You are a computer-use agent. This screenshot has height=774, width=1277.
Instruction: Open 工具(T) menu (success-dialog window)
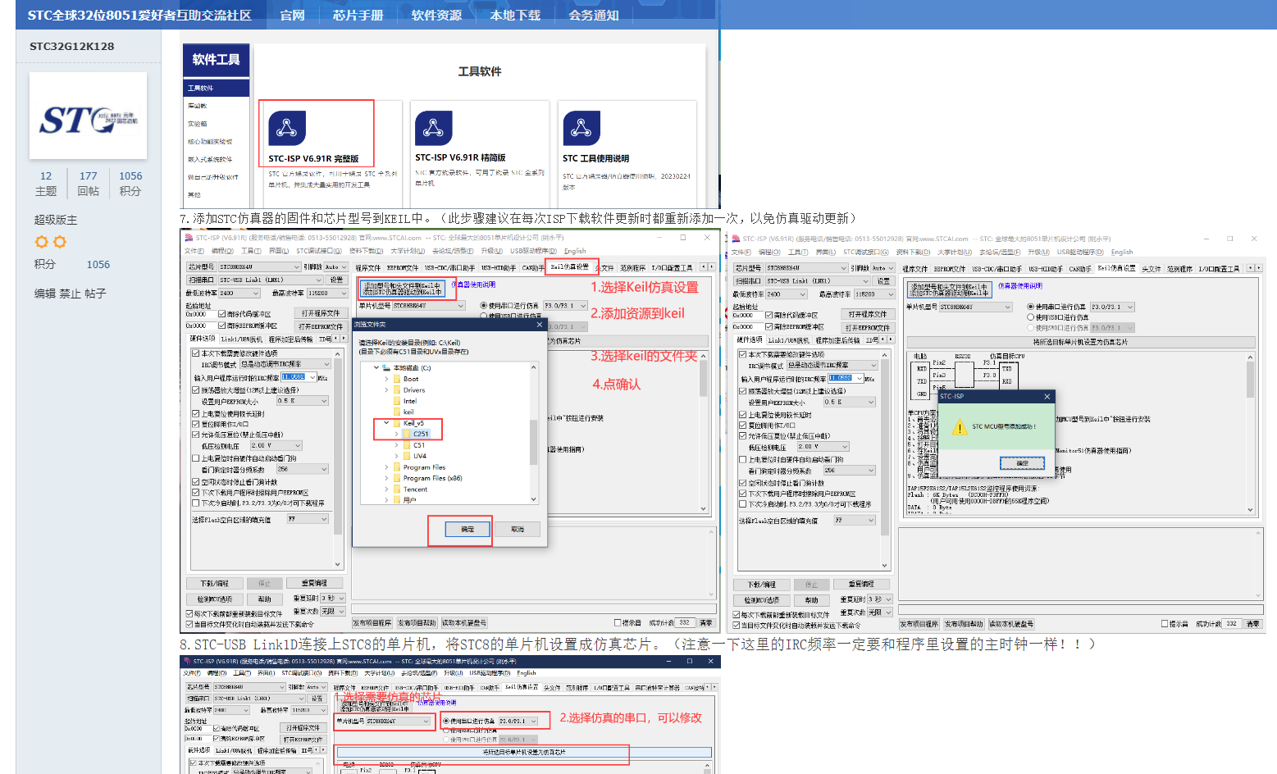(799, 252)
